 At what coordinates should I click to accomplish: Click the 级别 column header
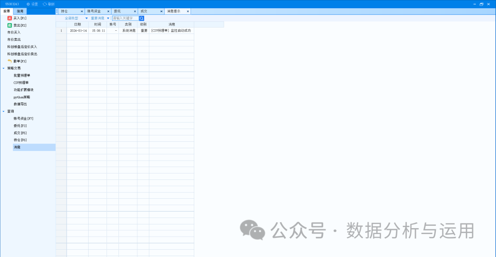[x=143, y=24]
